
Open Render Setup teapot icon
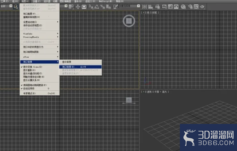190,6
